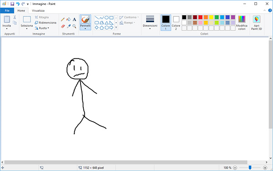Pick the dark red color swatch
Screen dimensions: 273x171
[195, 17]
